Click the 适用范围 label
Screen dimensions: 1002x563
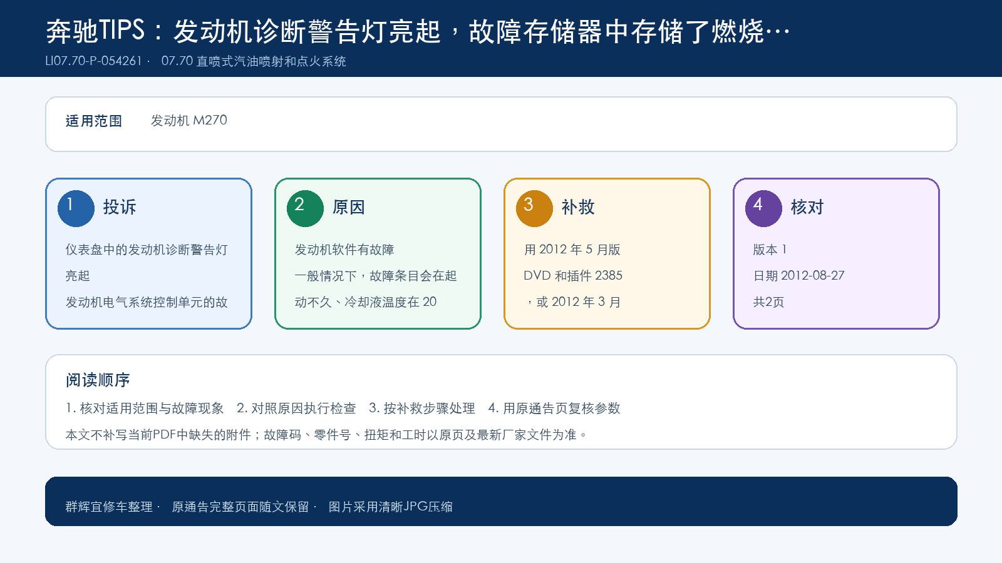click(x=94, y=121)
